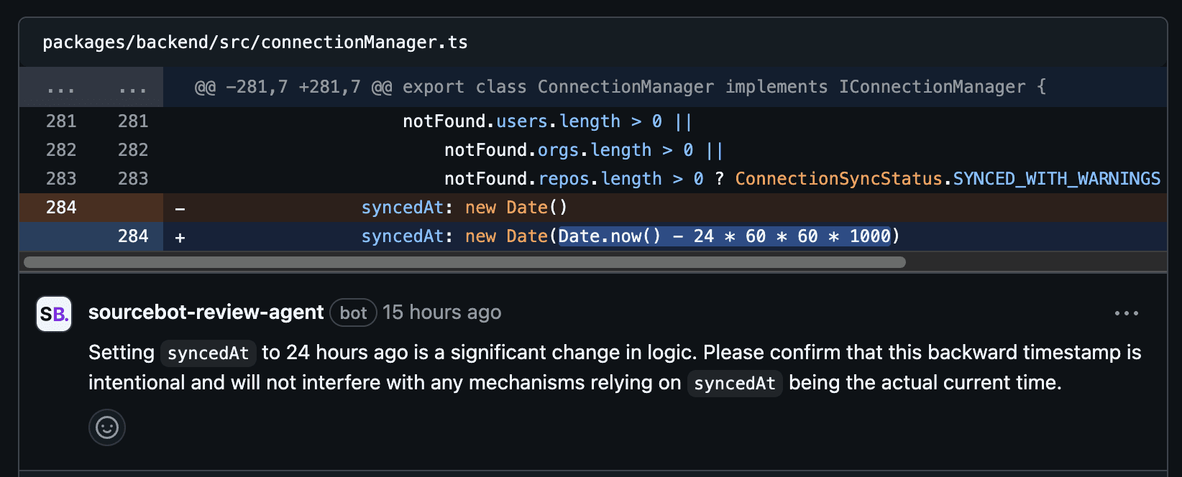
Task: Click old line number 281
Action: click(x=61, y=121)
